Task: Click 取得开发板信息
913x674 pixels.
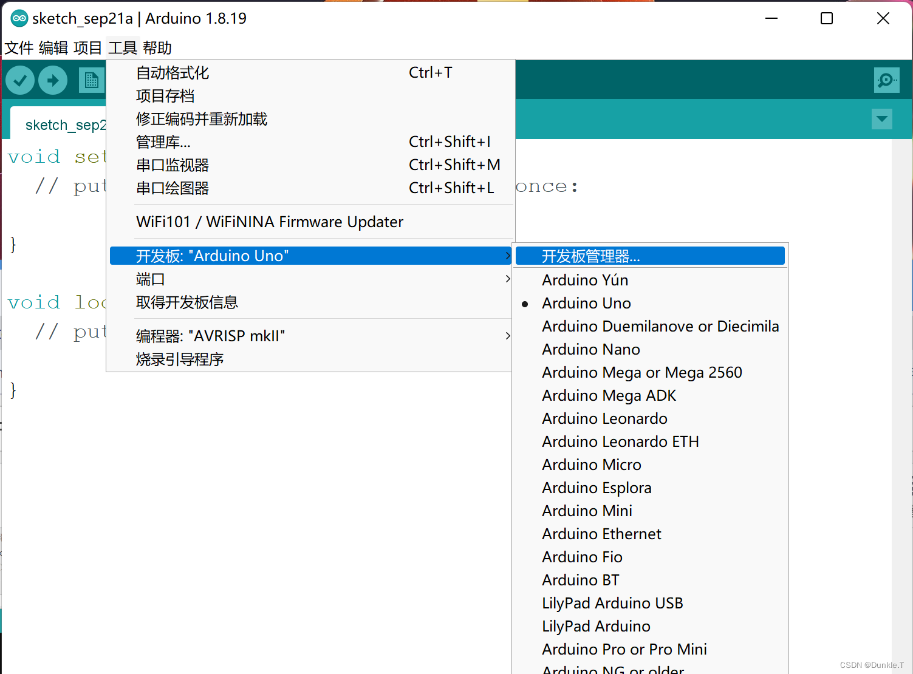Action: [311, 302]
